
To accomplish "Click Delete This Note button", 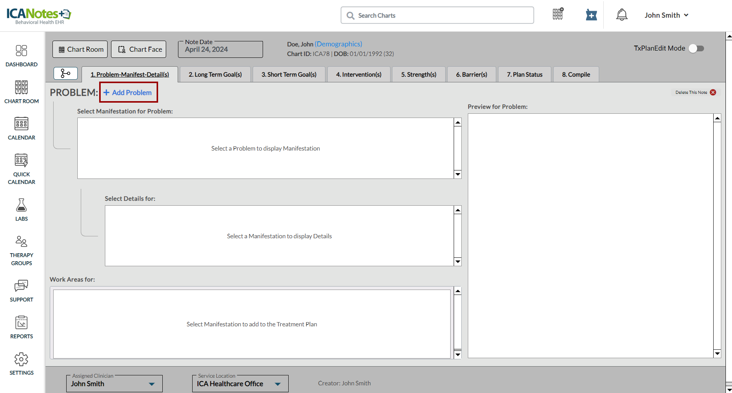I will coord(695,92).
